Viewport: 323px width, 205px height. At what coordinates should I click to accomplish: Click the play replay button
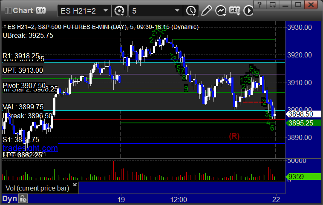(x=248, y=11)
